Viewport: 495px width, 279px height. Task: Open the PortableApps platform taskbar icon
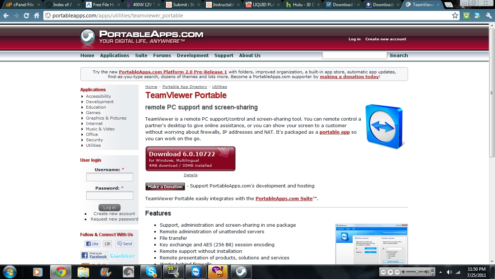[241, 272]
